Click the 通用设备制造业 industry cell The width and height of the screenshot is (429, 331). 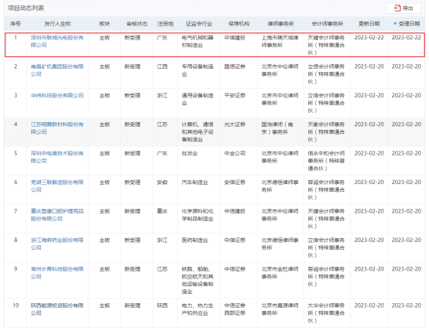[197, 99]
